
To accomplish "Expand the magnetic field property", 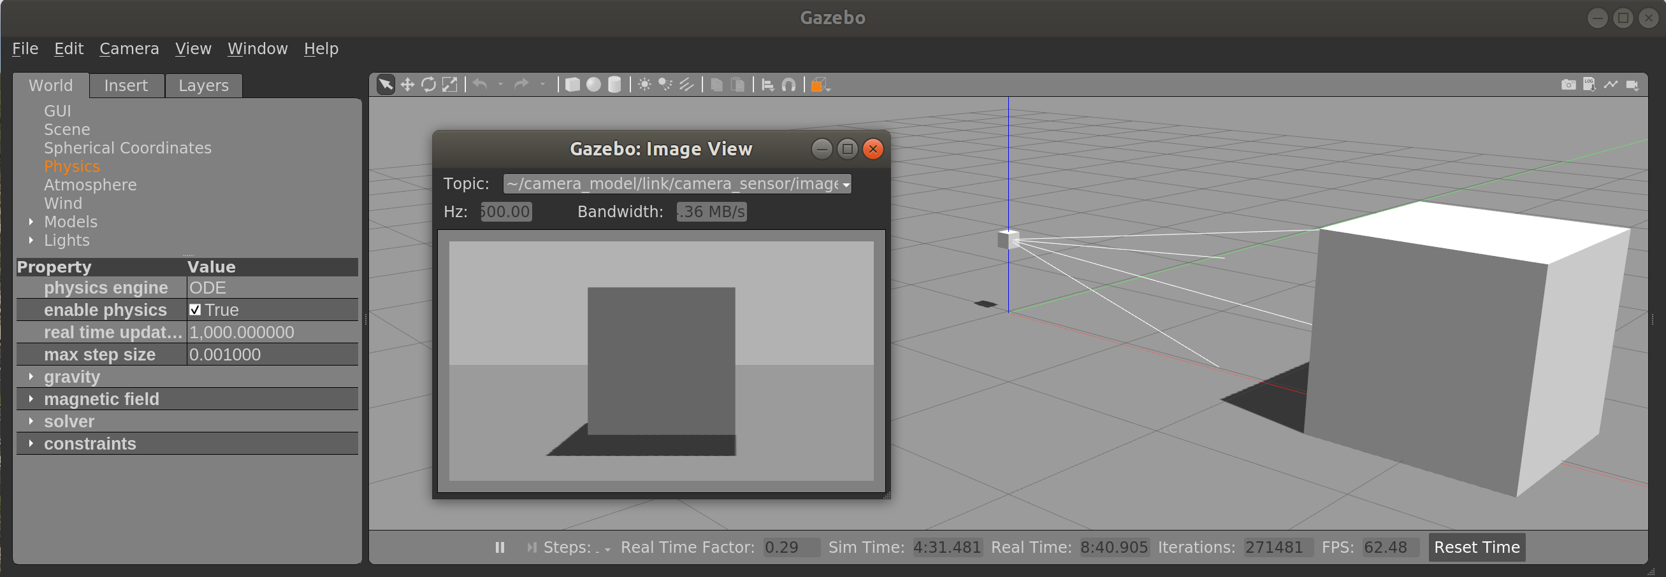I will pyautogui.click(x=31, y=399).
